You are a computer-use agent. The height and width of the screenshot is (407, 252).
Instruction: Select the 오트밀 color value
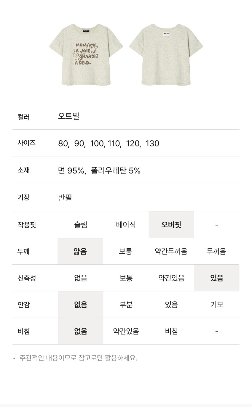[x=69, y=116]
